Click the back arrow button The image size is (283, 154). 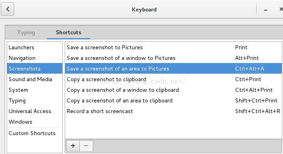[x=7, y=9]
